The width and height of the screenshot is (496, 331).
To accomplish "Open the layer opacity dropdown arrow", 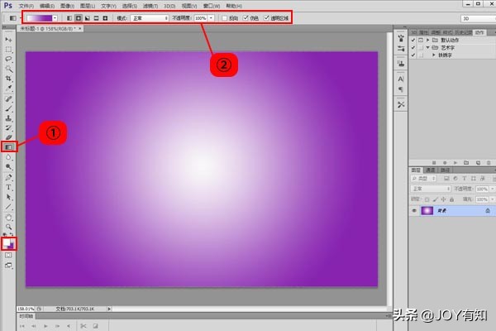I will (x=492, y=189).
